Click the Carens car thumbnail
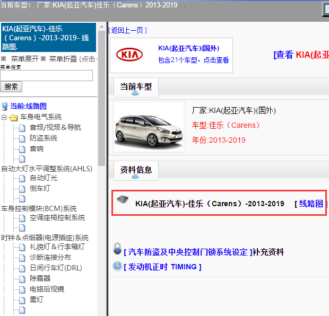The width and height of the screenshot is (329, 316). (x=149, y=127)
